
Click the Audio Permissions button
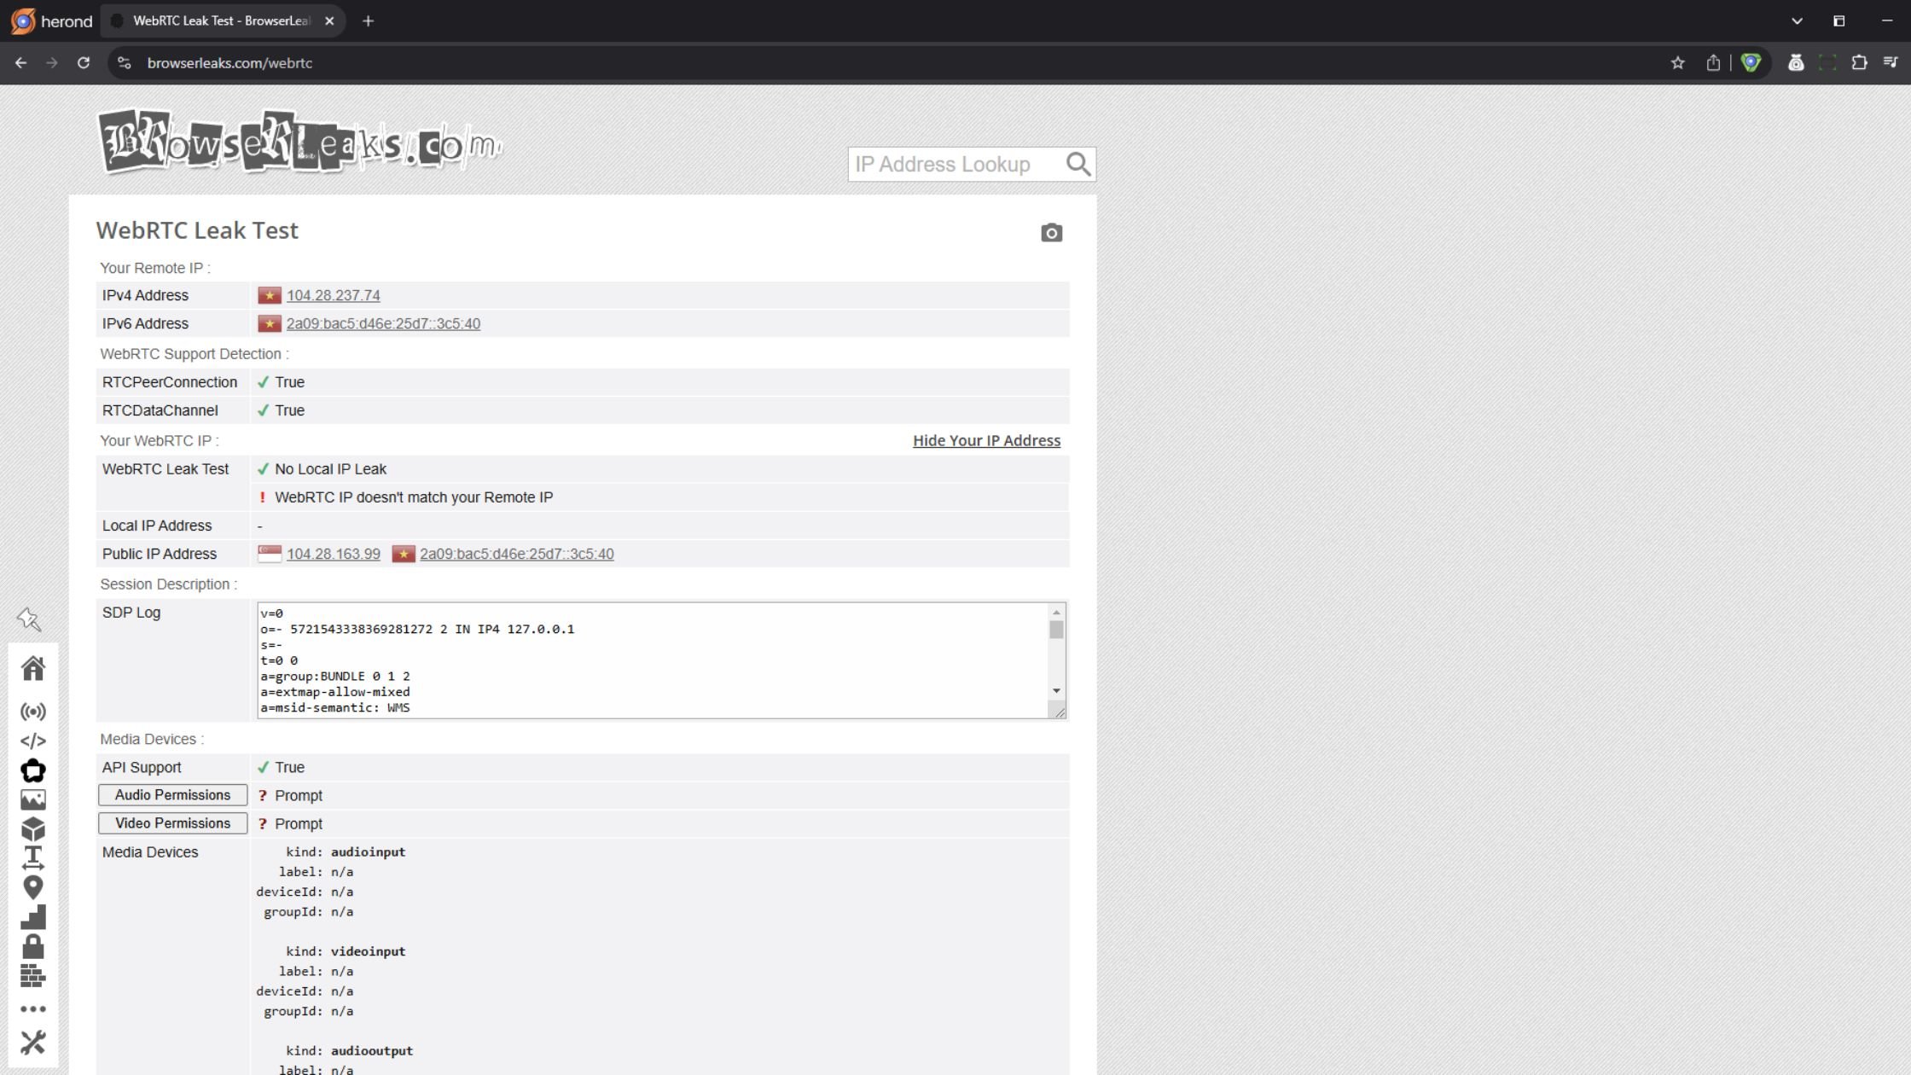click(172, 795)
